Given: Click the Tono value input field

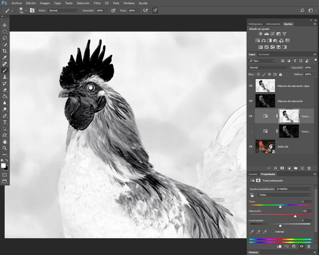Looking at the screenshot, I should [x=307, y=201].
